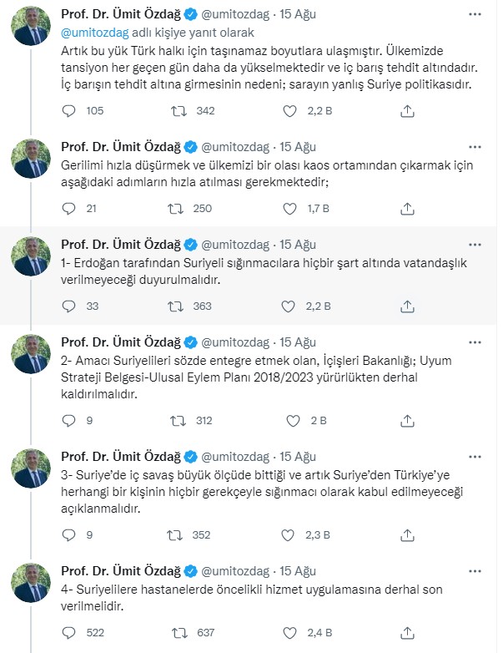The image size is (503, 653).
Task: Open the 15 Ağu timestamp on the '4- Suriyelilere' tweet
Action: (298, 570)
